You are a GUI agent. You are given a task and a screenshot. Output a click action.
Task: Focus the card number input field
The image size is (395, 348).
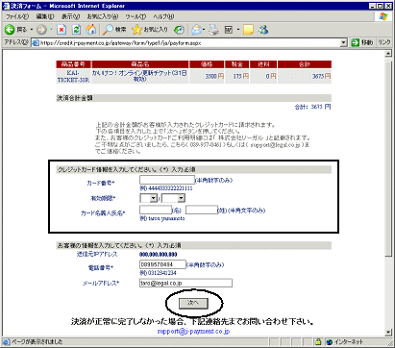pos(167,180)
